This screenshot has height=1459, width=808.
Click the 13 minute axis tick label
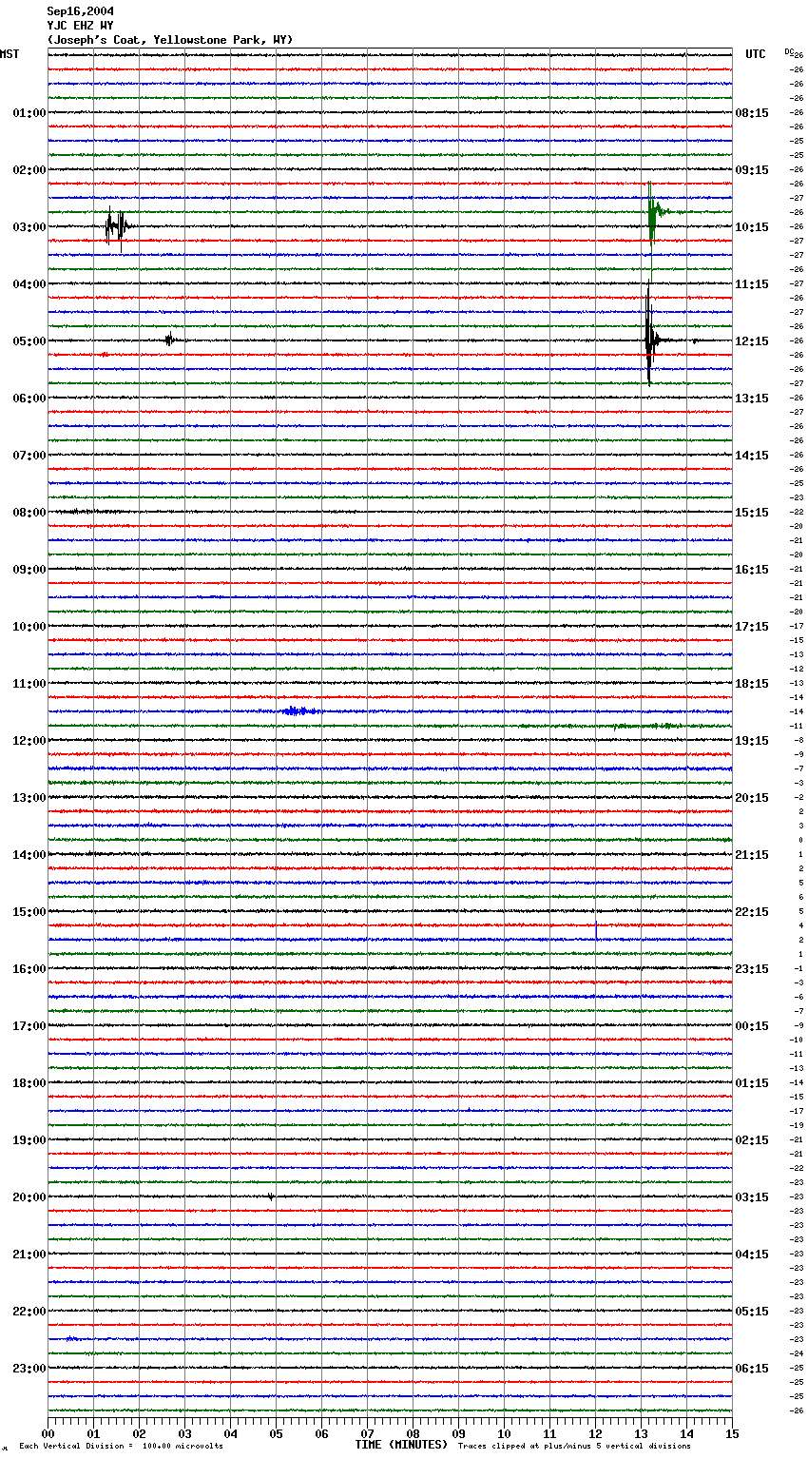[x=641, y=1433]
